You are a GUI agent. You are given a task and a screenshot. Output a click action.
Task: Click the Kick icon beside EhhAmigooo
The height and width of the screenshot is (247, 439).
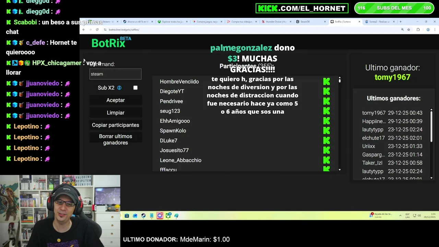(327, 121)
